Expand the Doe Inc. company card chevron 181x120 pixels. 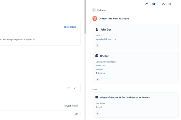pos(97,79)
